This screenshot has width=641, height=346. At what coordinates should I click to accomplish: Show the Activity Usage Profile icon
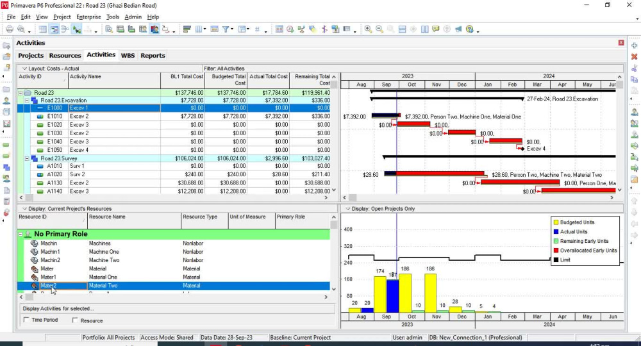[x=131, y=29]
